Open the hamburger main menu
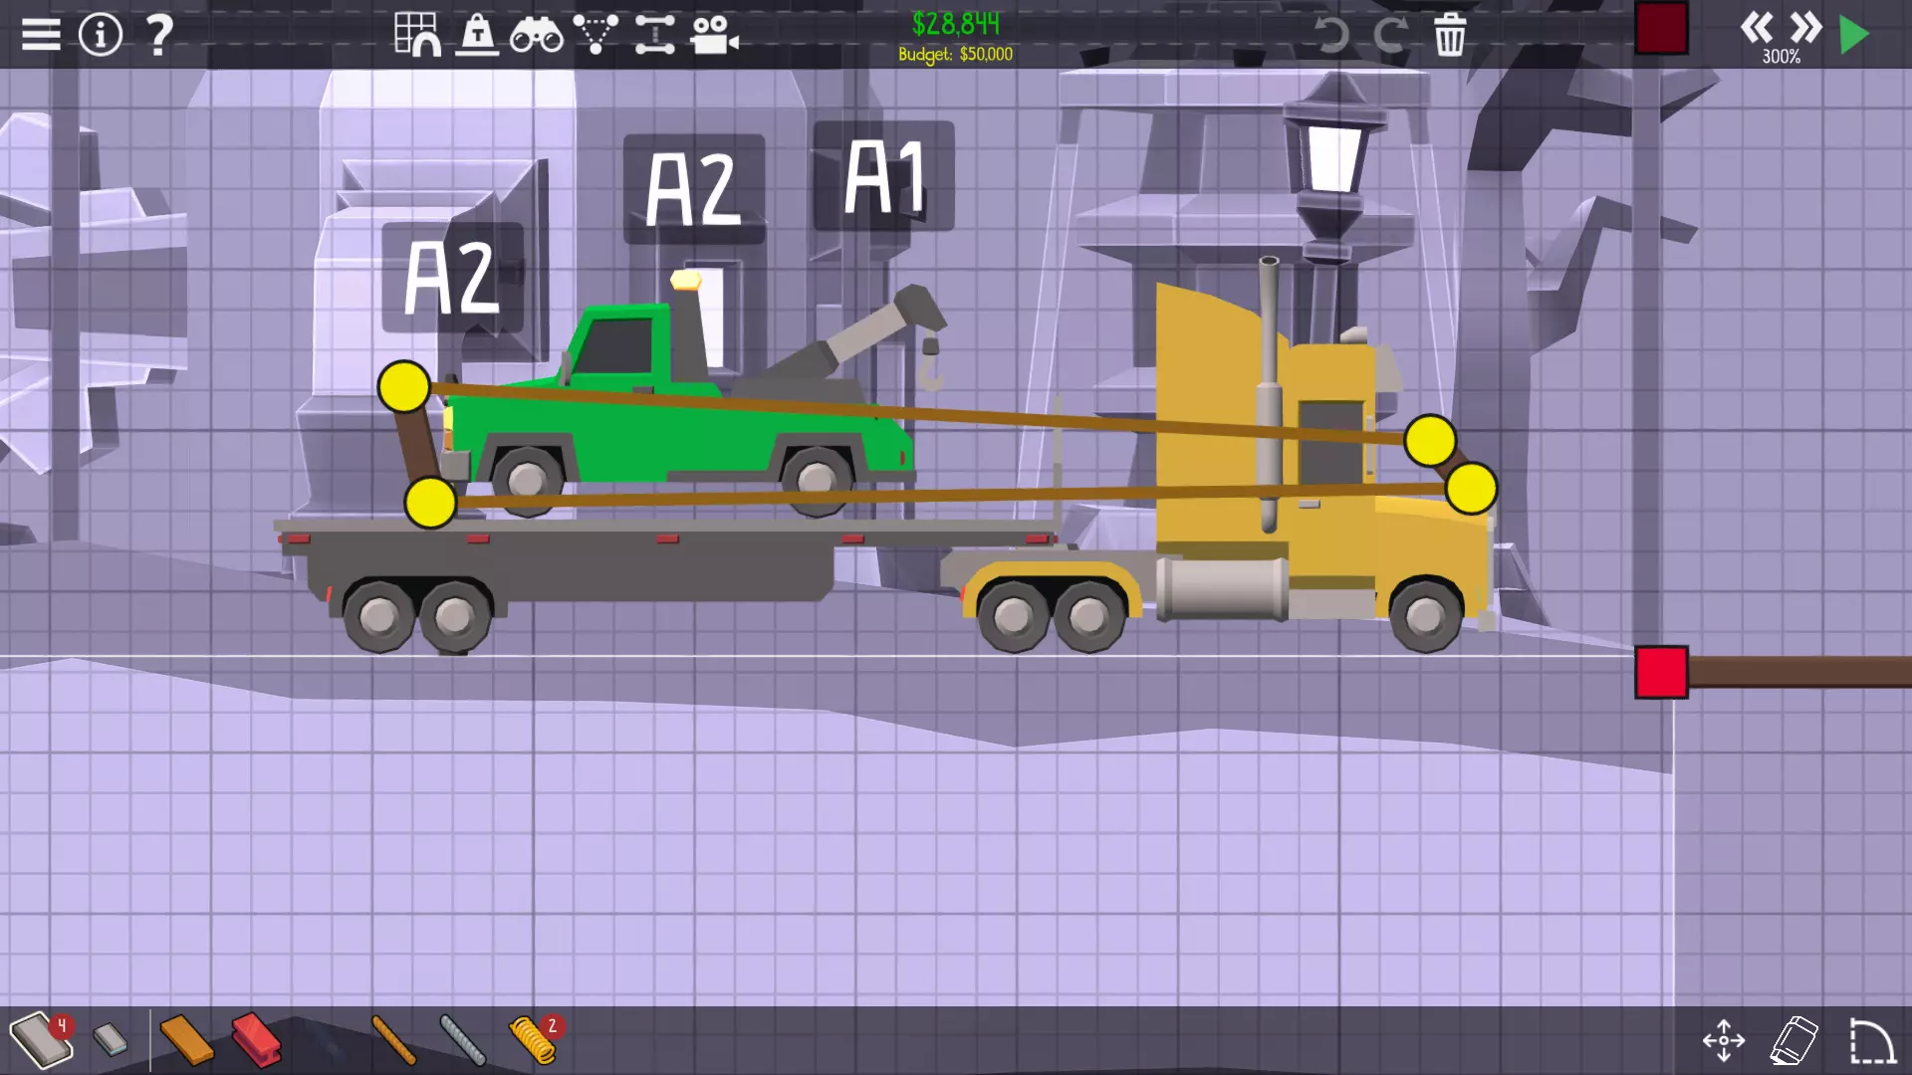Screen dimensions: 1912x1075 click(41, 35)
